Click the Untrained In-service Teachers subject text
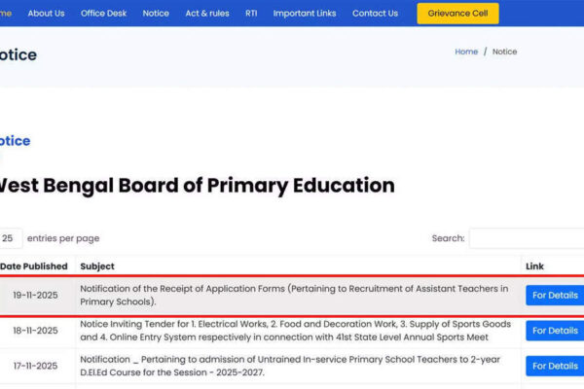Image resolution: width=584 pixels, height=389 pixels. (x=290, y=366)
